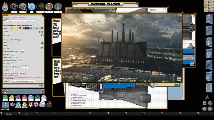This screenshot has width=214, height=120.
Task: Open the Story sidebar panel
Action: pos(209,19)
